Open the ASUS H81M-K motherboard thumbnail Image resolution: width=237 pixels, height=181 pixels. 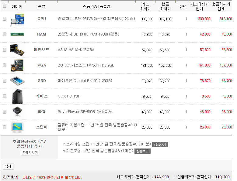click(17, 50)
